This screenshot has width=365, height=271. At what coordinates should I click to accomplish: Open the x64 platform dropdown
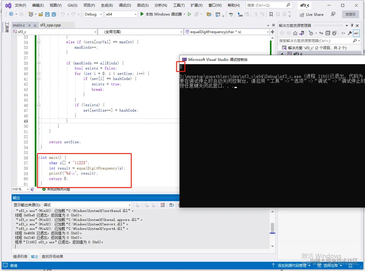121,14
